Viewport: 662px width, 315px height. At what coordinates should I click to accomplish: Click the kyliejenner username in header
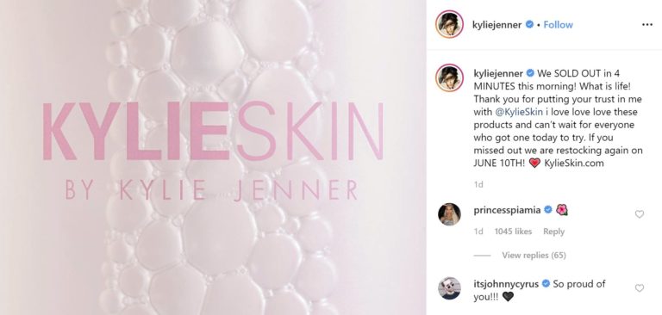tap(496, 25)
